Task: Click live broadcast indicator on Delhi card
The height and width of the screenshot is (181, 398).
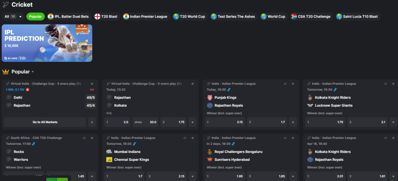Action: click(x=92, y=90)
